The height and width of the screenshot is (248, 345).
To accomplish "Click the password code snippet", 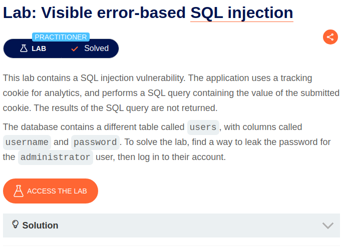I will point(95,142).
